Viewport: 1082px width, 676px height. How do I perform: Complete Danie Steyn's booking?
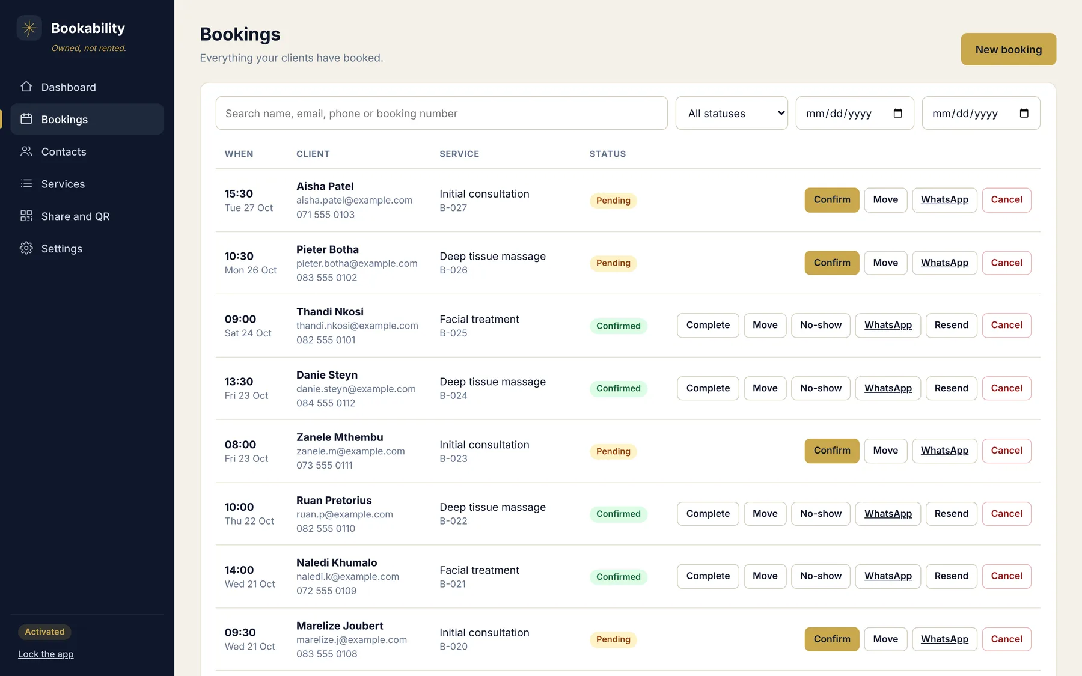pos(708,388)
